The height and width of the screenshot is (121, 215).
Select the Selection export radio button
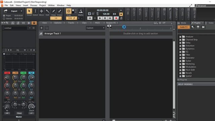[x=4, y=18]
